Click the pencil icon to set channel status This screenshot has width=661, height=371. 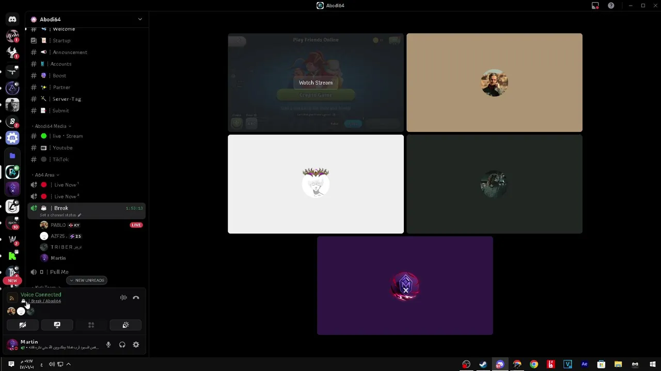(80, 215)
